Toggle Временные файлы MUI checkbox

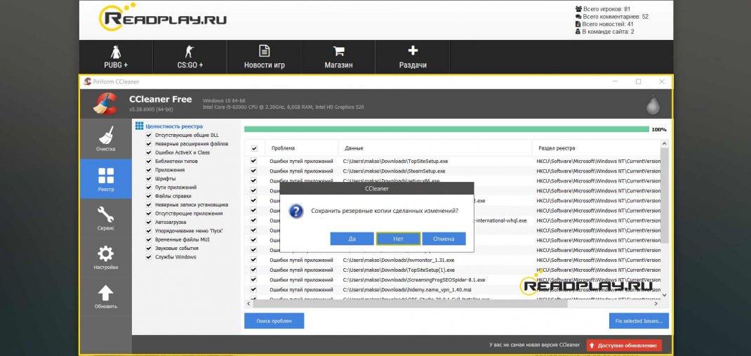coord(149,239)
